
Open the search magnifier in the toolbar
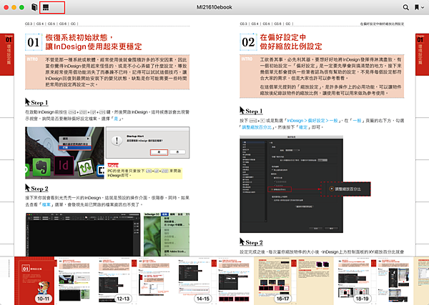click(406, 7)
